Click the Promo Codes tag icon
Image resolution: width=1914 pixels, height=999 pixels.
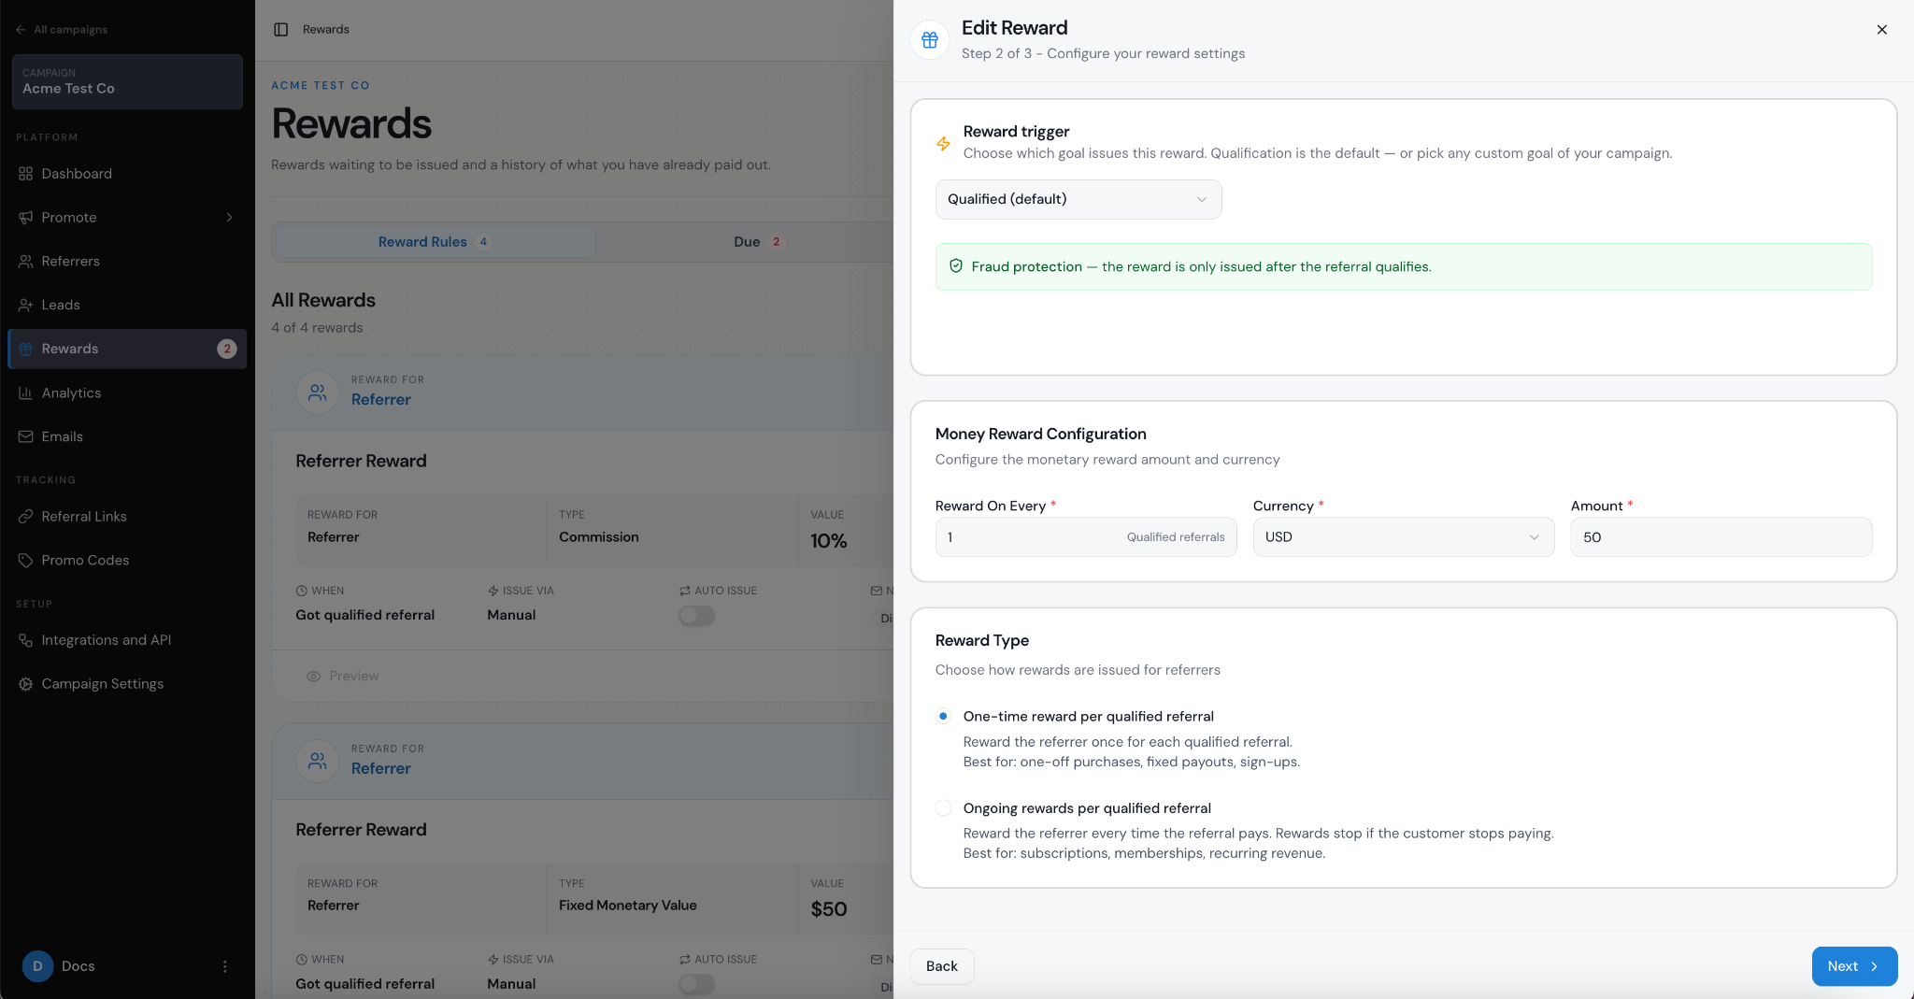pos(25,561)
